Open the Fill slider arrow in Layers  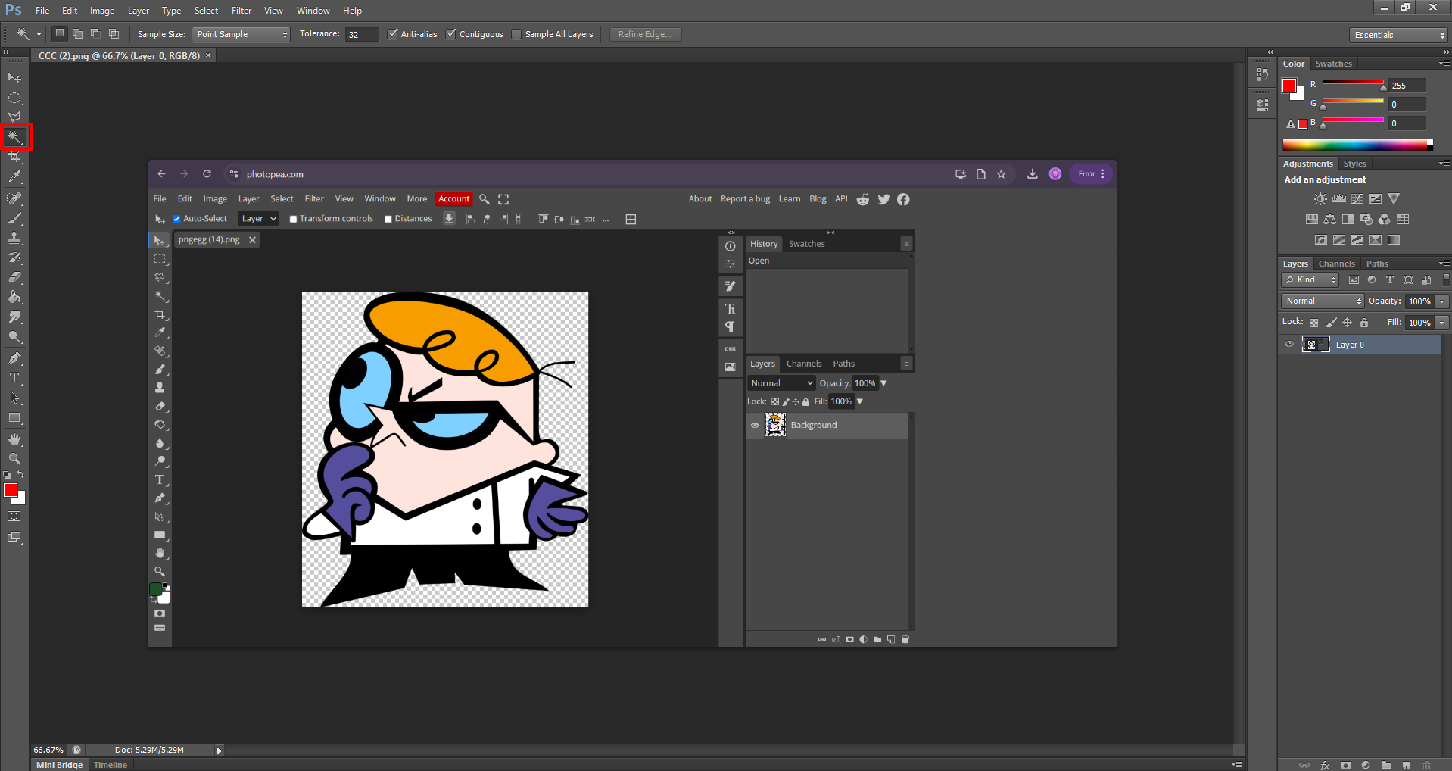point(1442,323)
